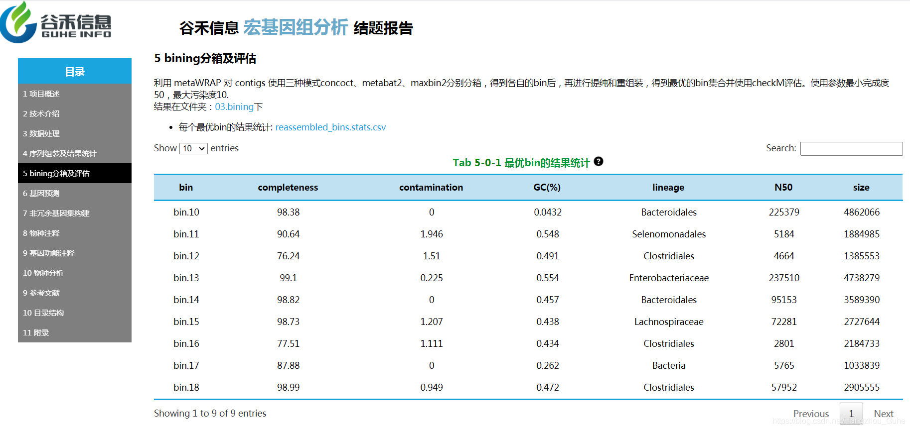Select sidebar item 5 bining分箱及评估
Image resolution: width=910 pixels, height=430 pixels.
(75, 173)
